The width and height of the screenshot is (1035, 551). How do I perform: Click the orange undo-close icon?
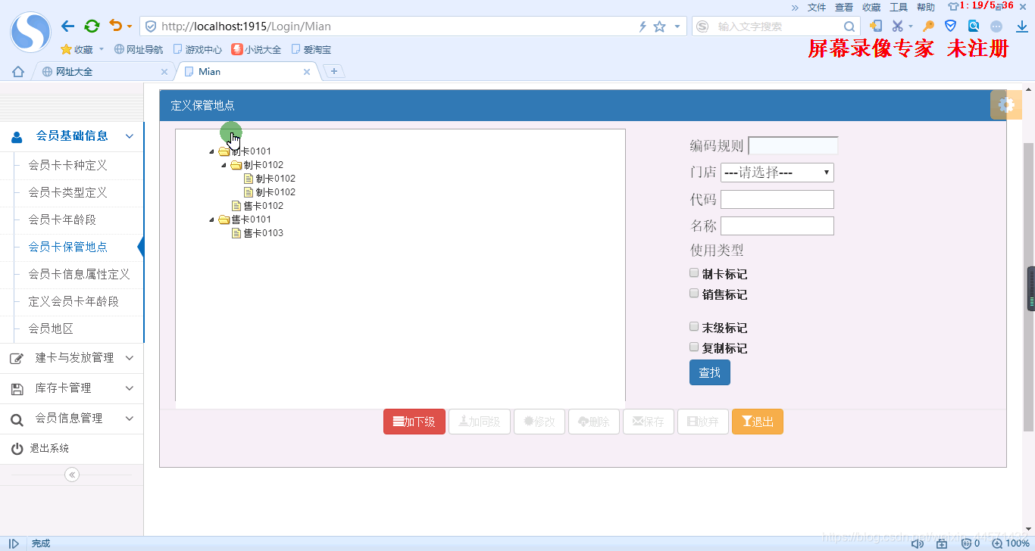point(115,26)
